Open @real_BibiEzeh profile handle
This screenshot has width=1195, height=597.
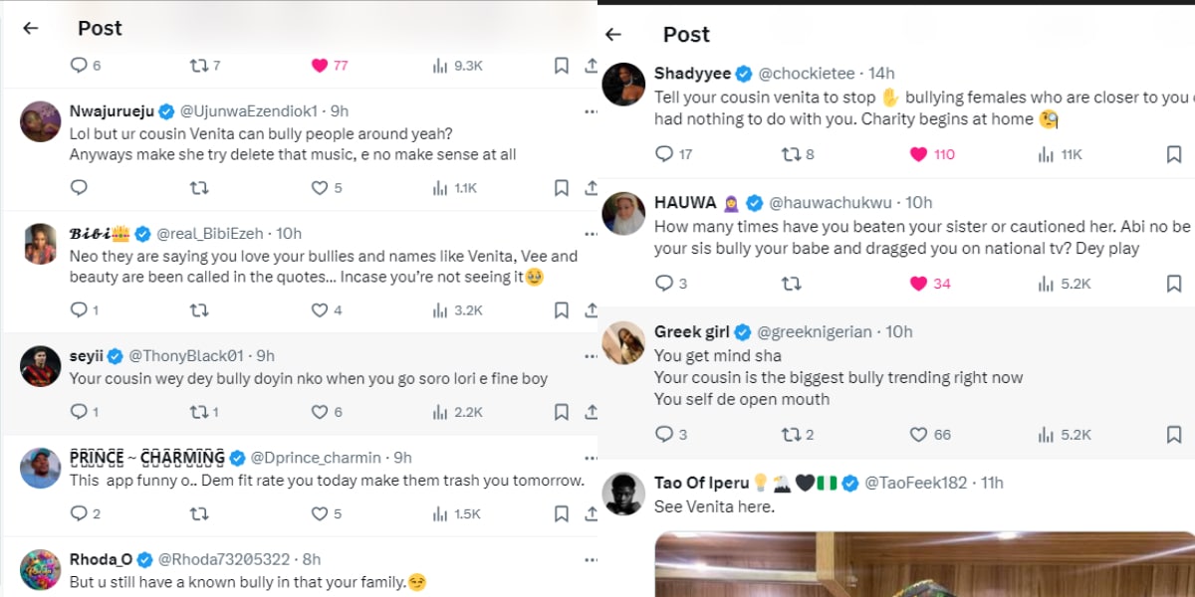(x=210, y=234)
